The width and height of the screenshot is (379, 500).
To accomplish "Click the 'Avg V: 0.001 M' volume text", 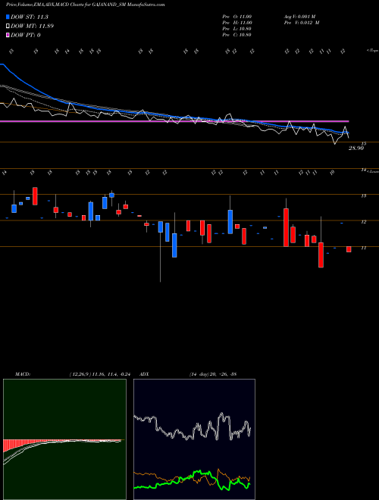I will [x=299, y=17].
